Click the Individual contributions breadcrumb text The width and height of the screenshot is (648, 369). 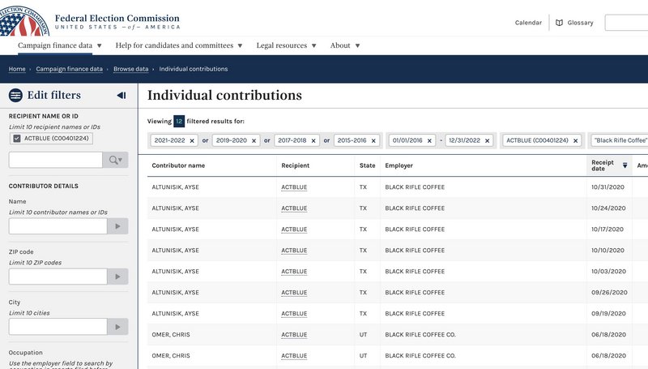coord(194,69)
